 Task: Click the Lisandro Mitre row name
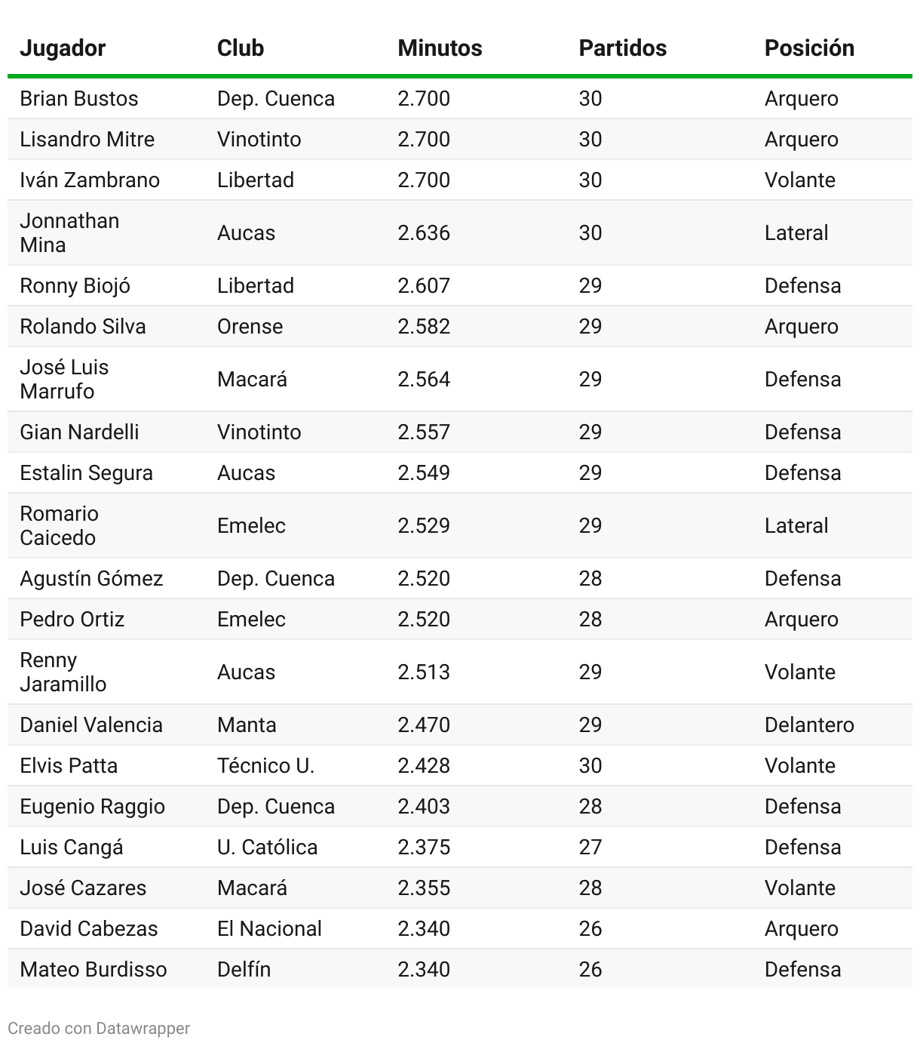[87, 140]
